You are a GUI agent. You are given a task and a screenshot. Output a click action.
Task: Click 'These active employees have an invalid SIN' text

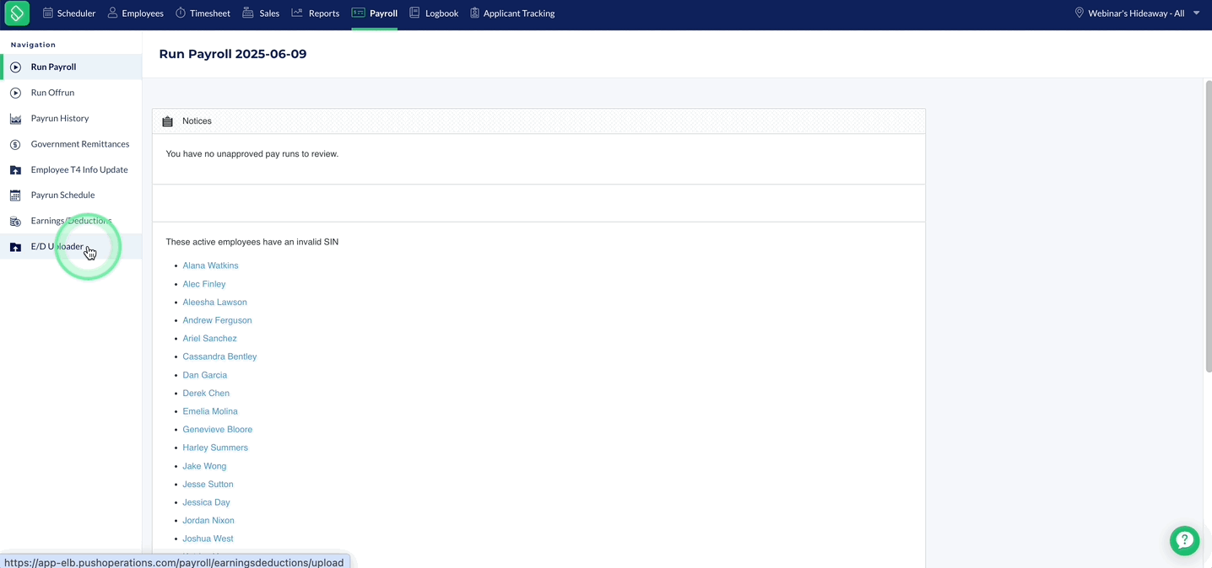pos(252,242)
